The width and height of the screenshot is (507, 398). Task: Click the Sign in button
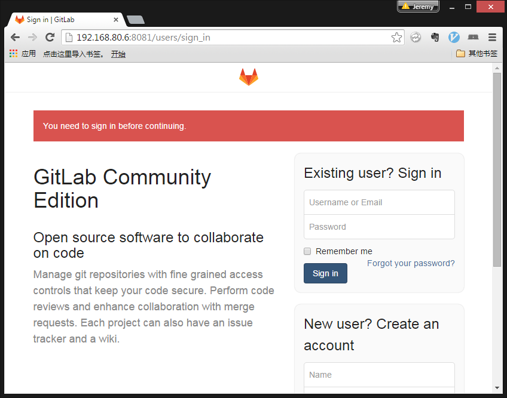[x=325, y=273]
